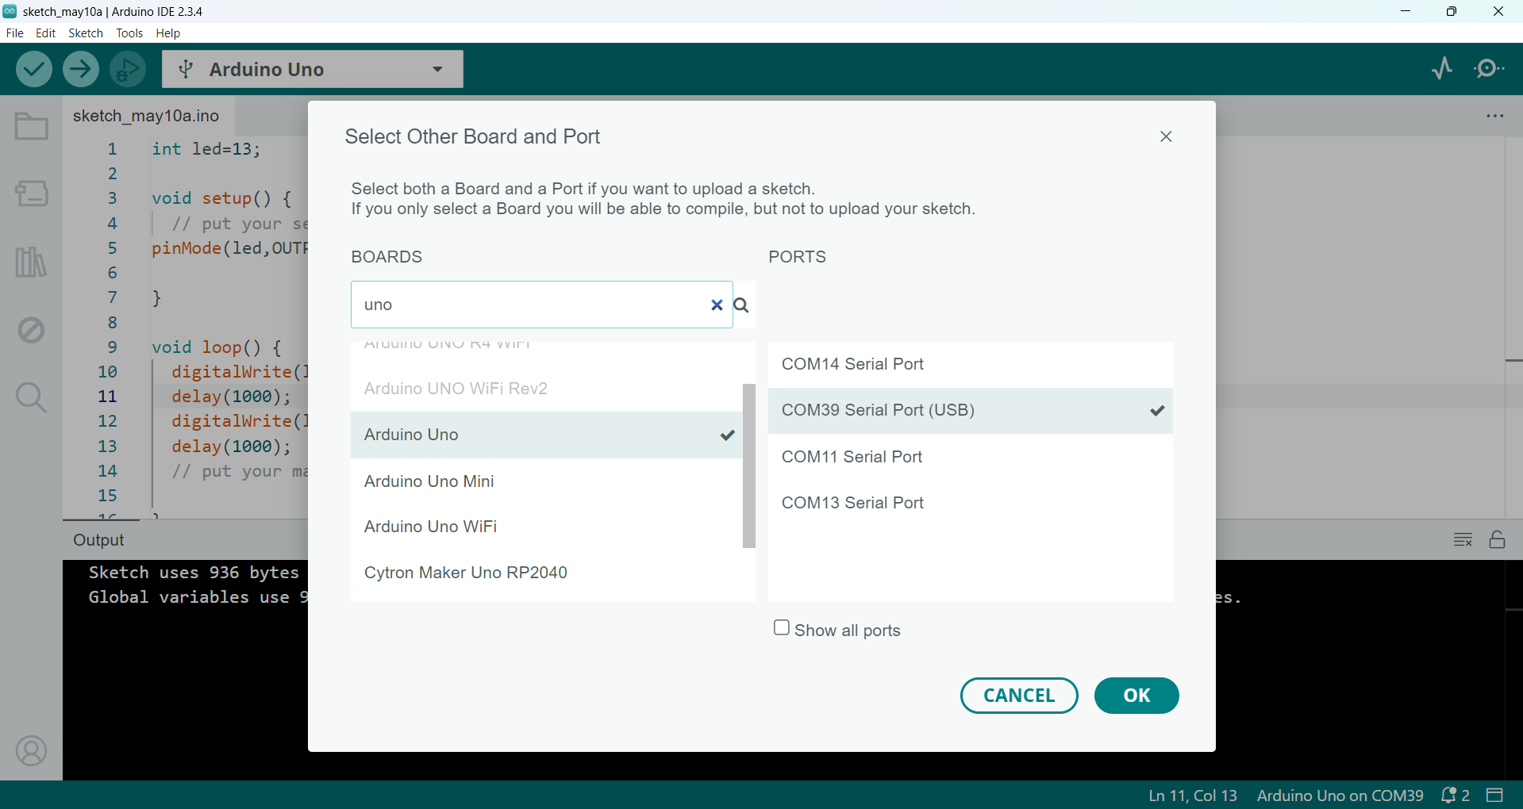Choose COM13 Serial Port
Viewport: 1523px width, 809px height.
tap(970, 503)
